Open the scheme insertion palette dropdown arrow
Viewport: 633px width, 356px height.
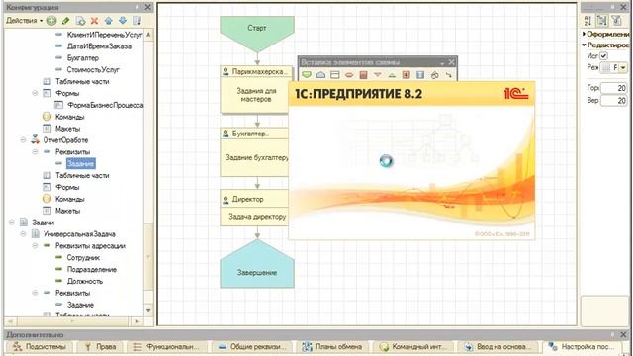coord(442,62)
